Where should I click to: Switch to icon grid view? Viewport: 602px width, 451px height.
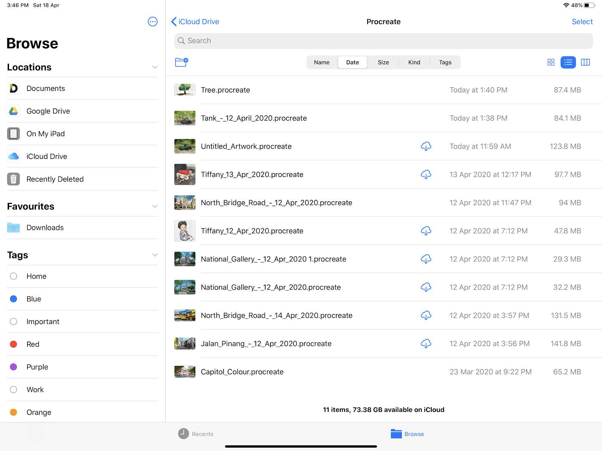551,62
